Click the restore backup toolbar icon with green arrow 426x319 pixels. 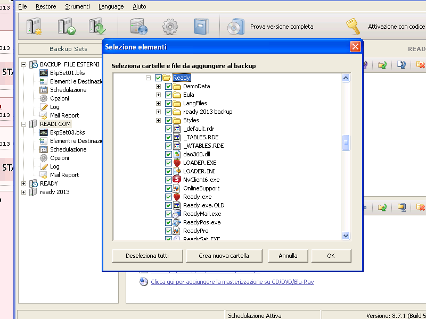(x=97, y=26)
